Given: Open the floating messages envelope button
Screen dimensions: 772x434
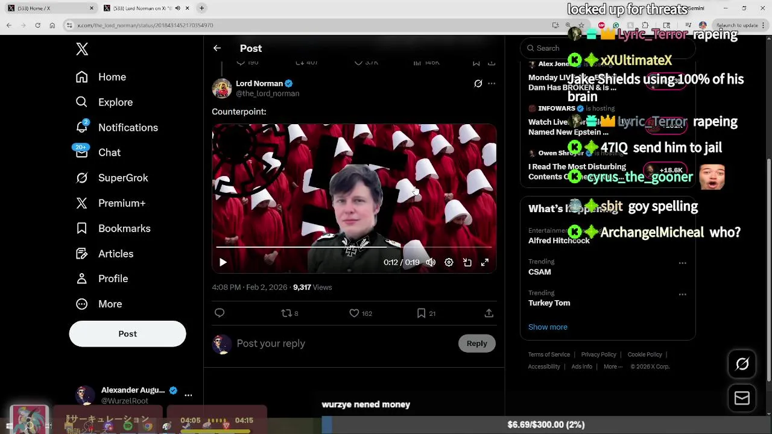Looking at the screenshot, I should [742, 398].
